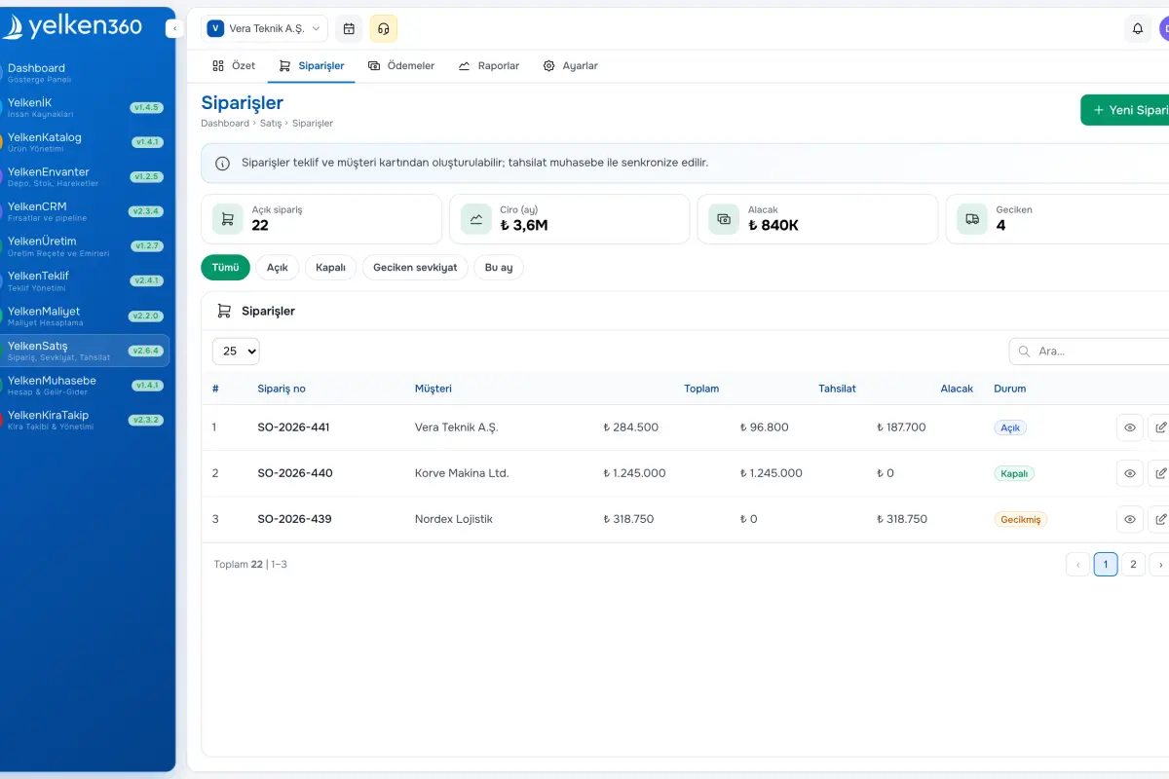Open Satış breadcrumb link
The image size is (1169, 779).
pyautogui.click(x=271, y=124)
